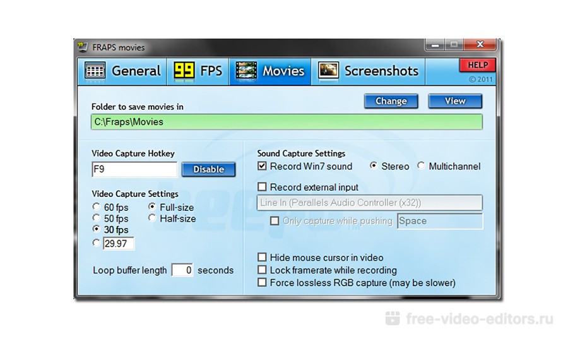
Task: Enable Record external input checkbox
Action: tap(262, 187)
